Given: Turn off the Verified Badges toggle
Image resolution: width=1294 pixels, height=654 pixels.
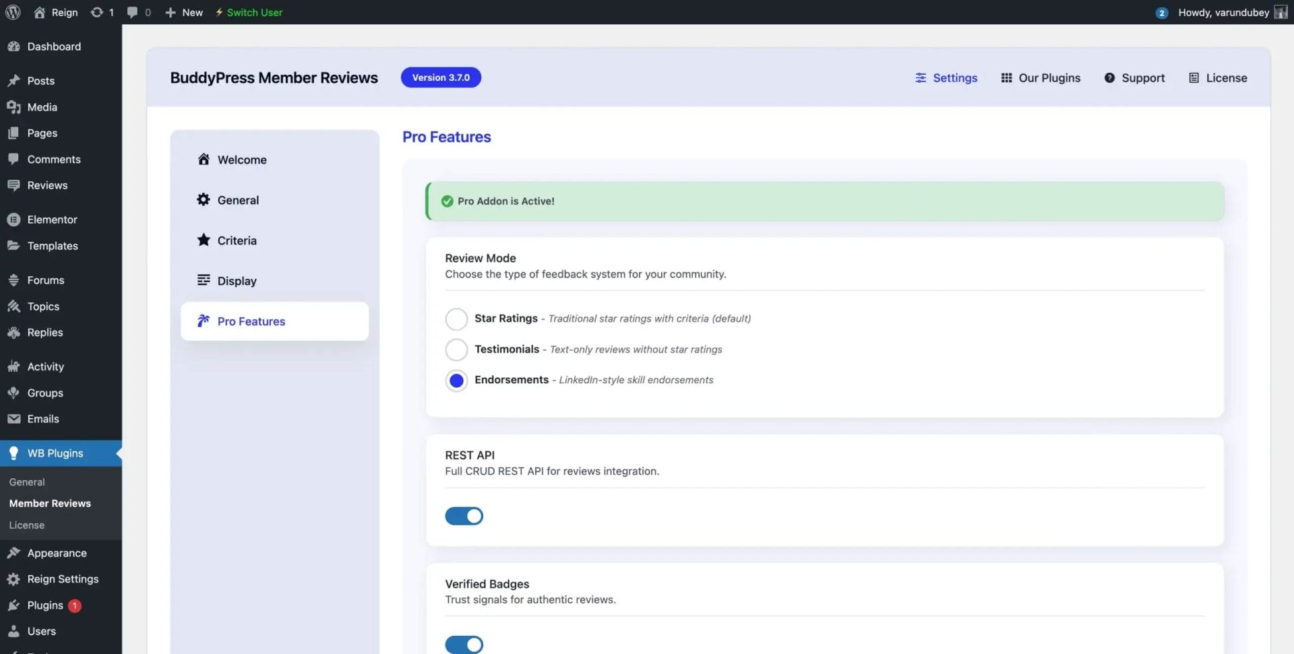Looking at the screenshot, I should point(464,644).
